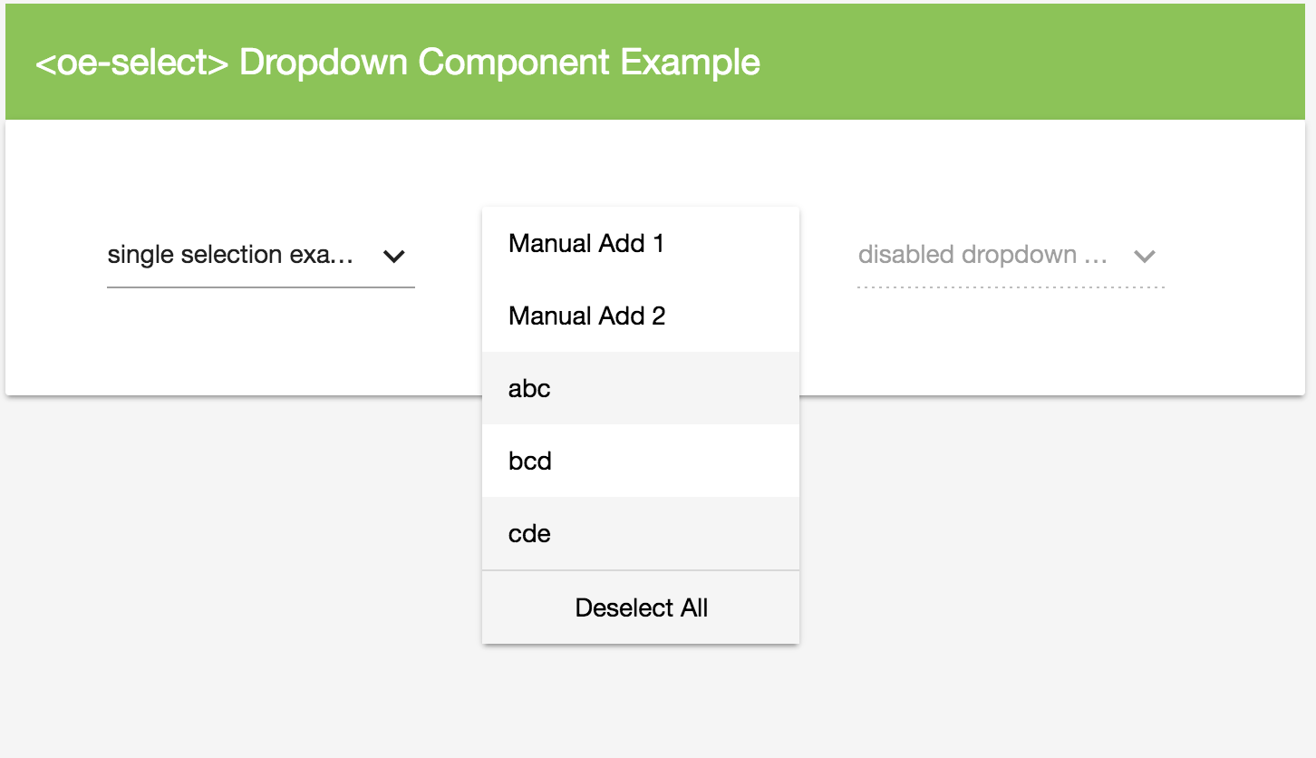Choose "Manual Add 2" from the list
1316x758 pixels.
(641, 316)
